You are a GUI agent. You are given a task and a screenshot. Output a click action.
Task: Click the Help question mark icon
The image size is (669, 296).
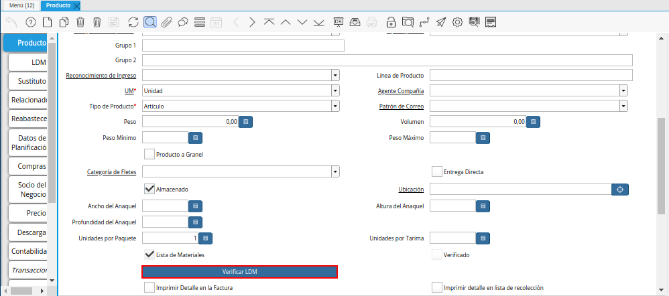pyautogui.click(x=30, y=22)
